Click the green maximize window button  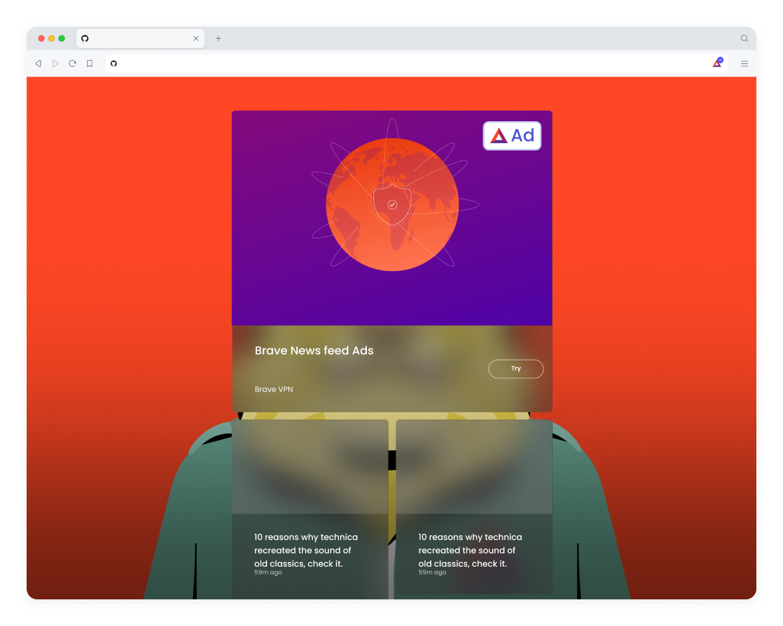61,39
